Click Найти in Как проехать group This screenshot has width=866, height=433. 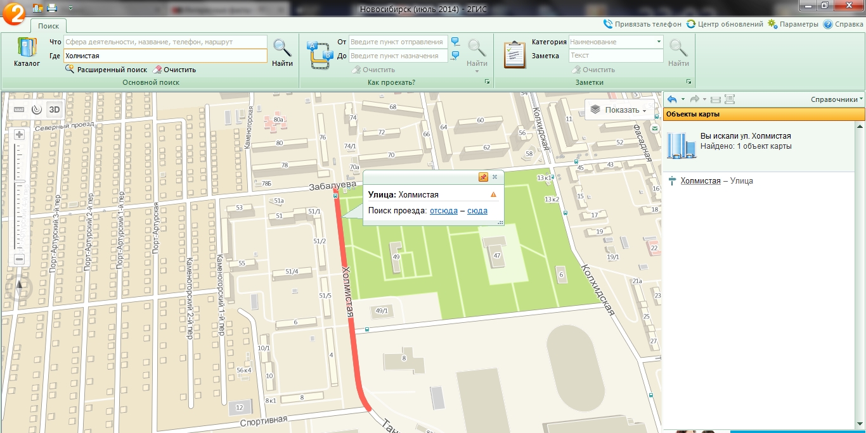[477, 53]
